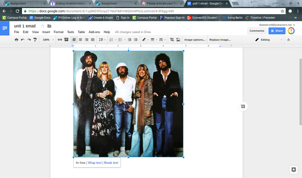Screen dimensions: 302x178
Task: Apply justify alignment
Action: [x=92, y=40]
